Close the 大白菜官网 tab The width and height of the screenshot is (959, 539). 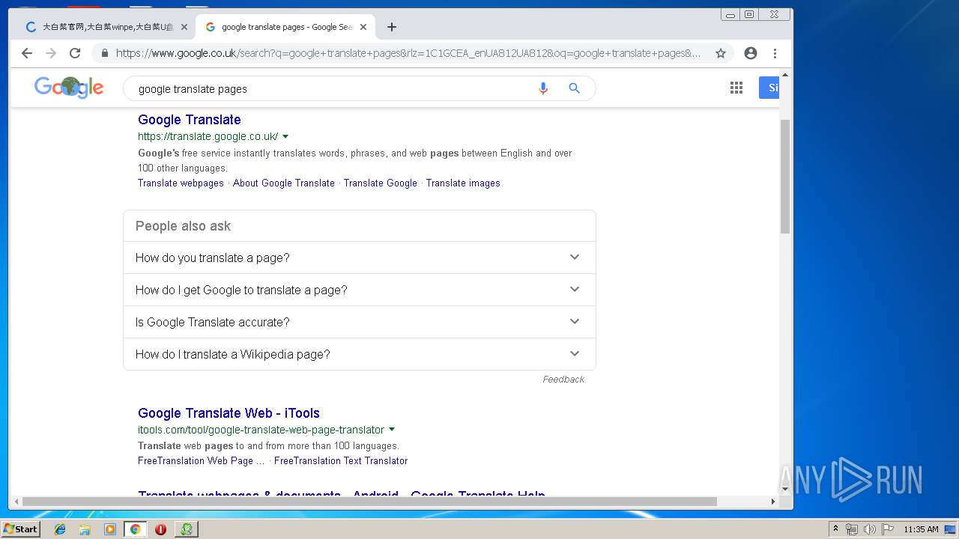(x=184, y=27)
